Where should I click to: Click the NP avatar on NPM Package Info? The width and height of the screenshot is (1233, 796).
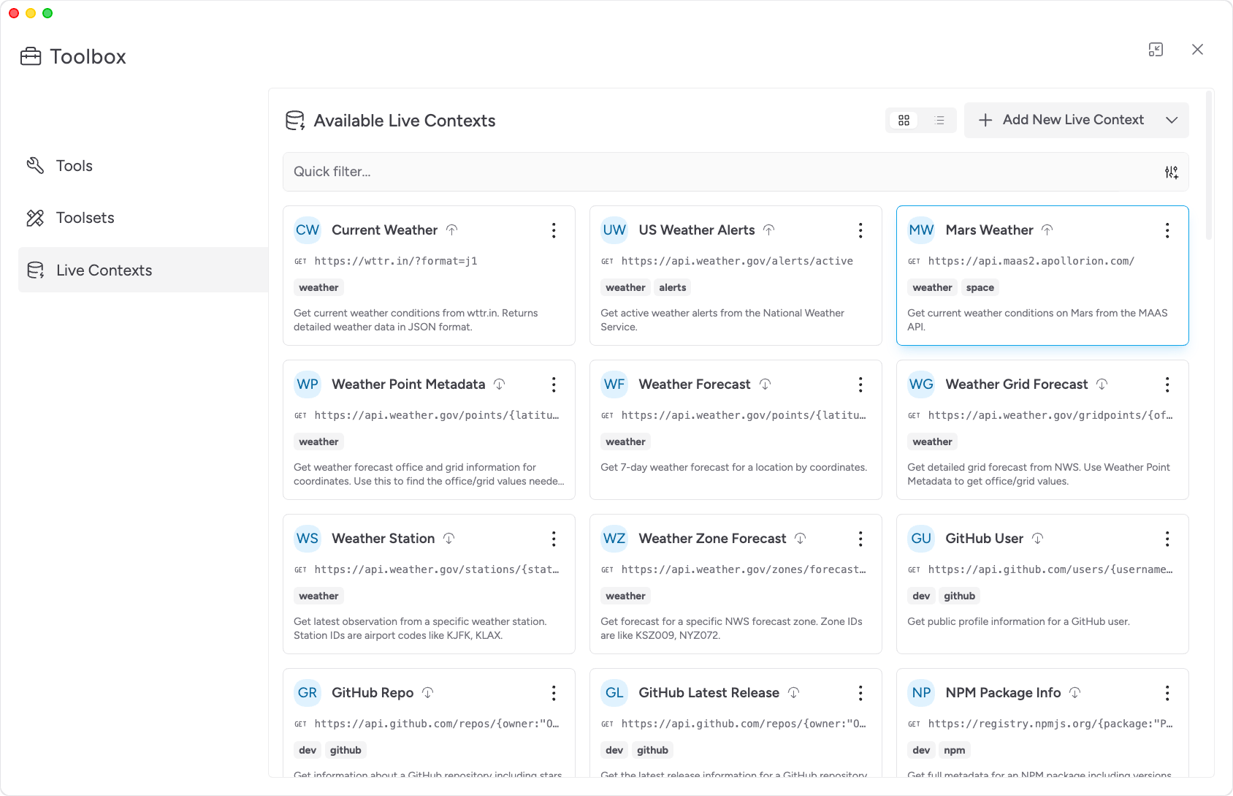(921, 693)
